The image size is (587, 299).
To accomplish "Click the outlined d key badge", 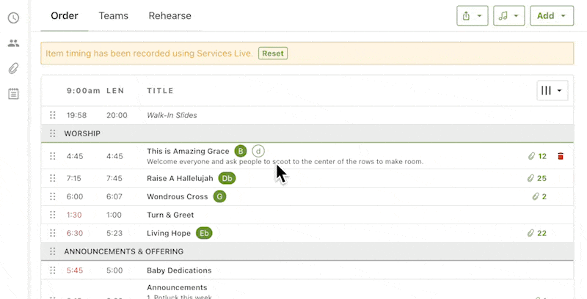I will (x=258, y=151).
